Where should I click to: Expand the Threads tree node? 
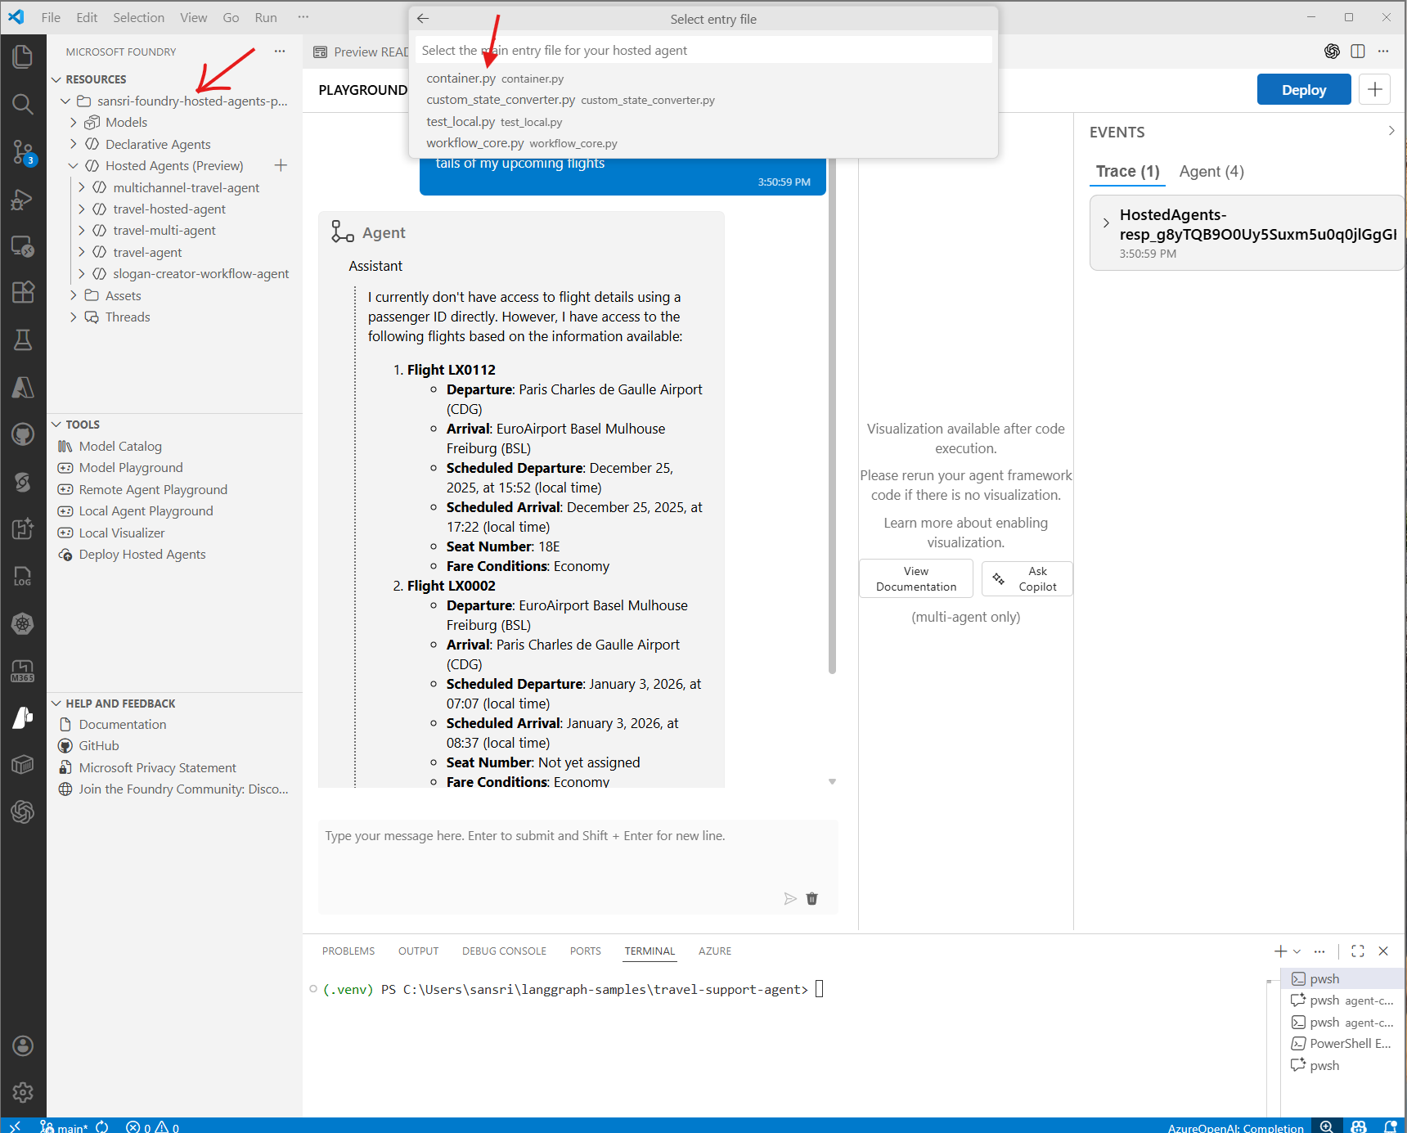[74, 317]
